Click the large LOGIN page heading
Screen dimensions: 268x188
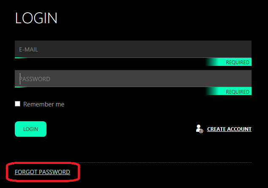click(36, 18)
